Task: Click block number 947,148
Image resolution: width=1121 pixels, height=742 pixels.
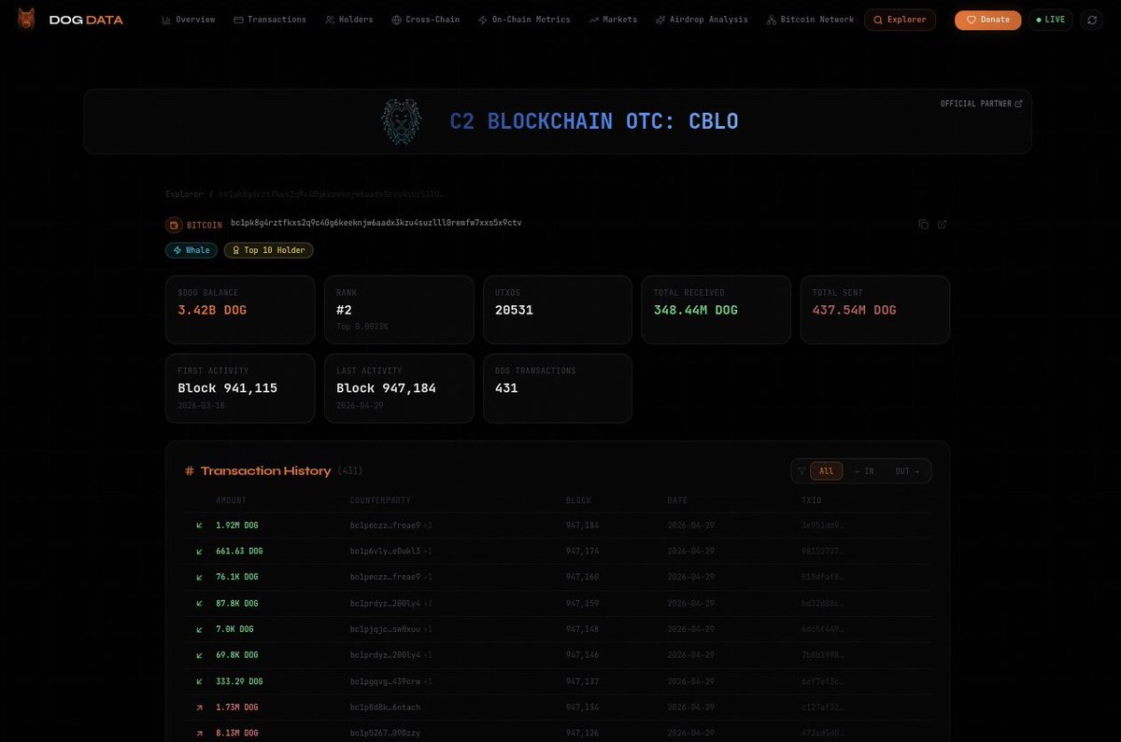Action: tap(581, 629)
